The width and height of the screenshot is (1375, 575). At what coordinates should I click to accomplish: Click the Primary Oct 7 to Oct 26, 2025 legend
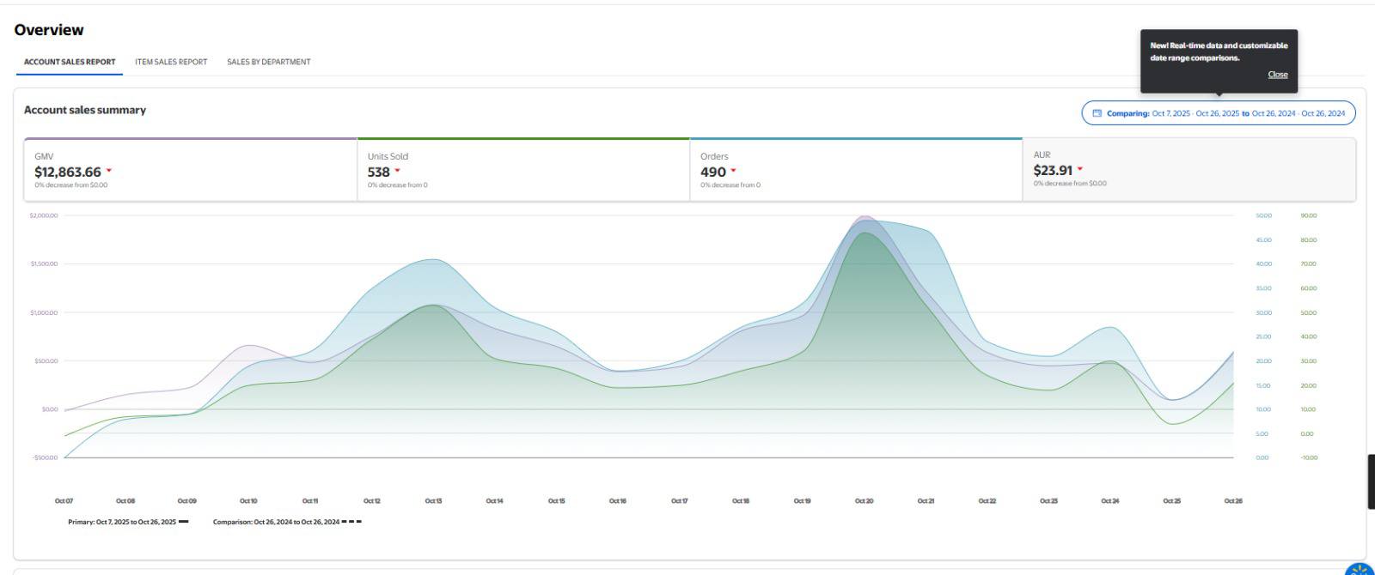tap(122, 522)
